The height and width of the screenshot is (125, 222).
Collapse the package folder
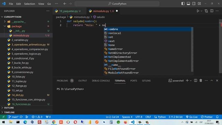point(26,26)
